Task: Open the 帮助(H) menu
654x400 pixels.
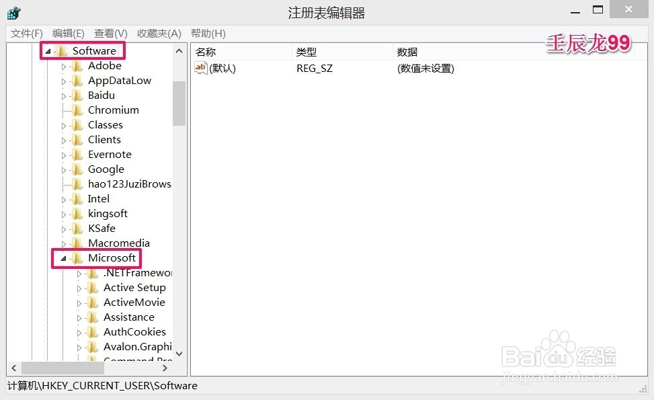Action: click(x=208, y=34)
